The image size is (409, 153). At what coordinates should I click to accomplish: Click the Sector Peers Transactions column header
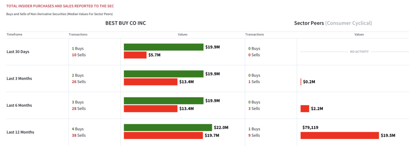pyautogui.click(x=254, y=34)
